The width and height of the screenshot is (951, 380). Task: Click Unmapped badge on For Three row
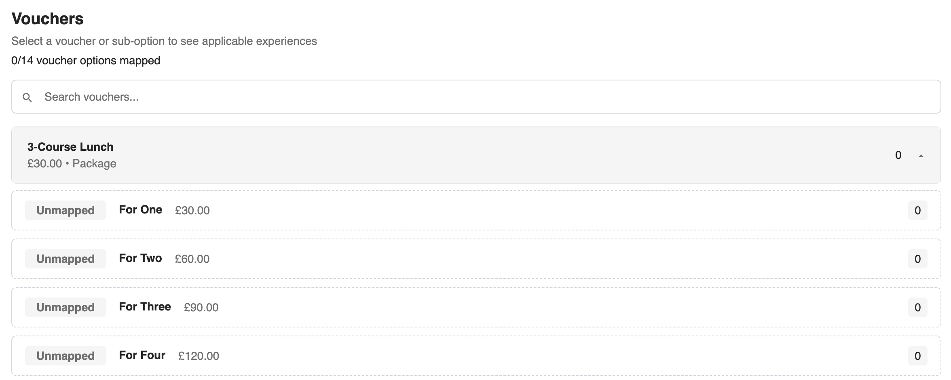[66, 307]
